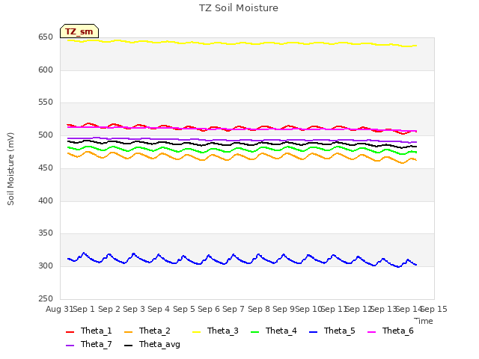The image size is (479, 359).
Task: Click the yellow Theta_3 line in plot
Action: [241, 43]
